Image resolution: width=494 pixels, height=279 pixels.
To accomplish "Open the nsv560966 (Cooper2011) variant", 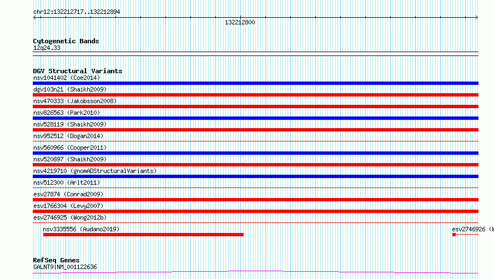I will tap(70, 148).
